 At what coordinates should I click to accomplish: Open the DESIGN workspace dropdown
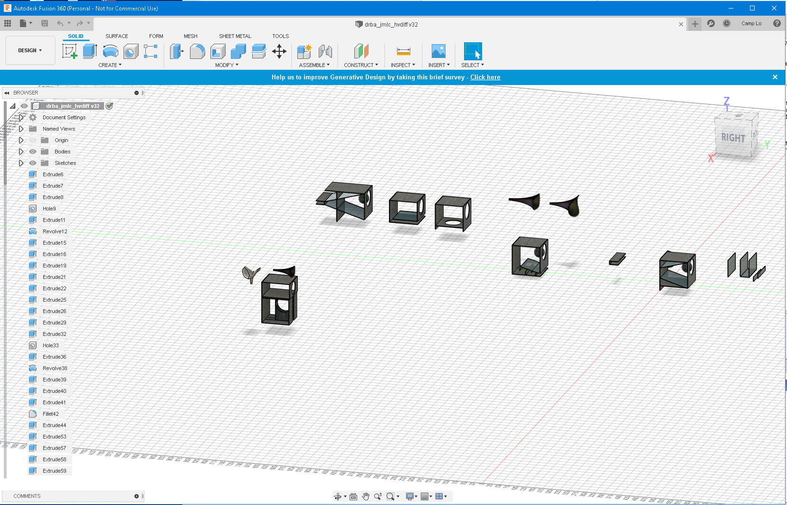click(x=30, y=50)
